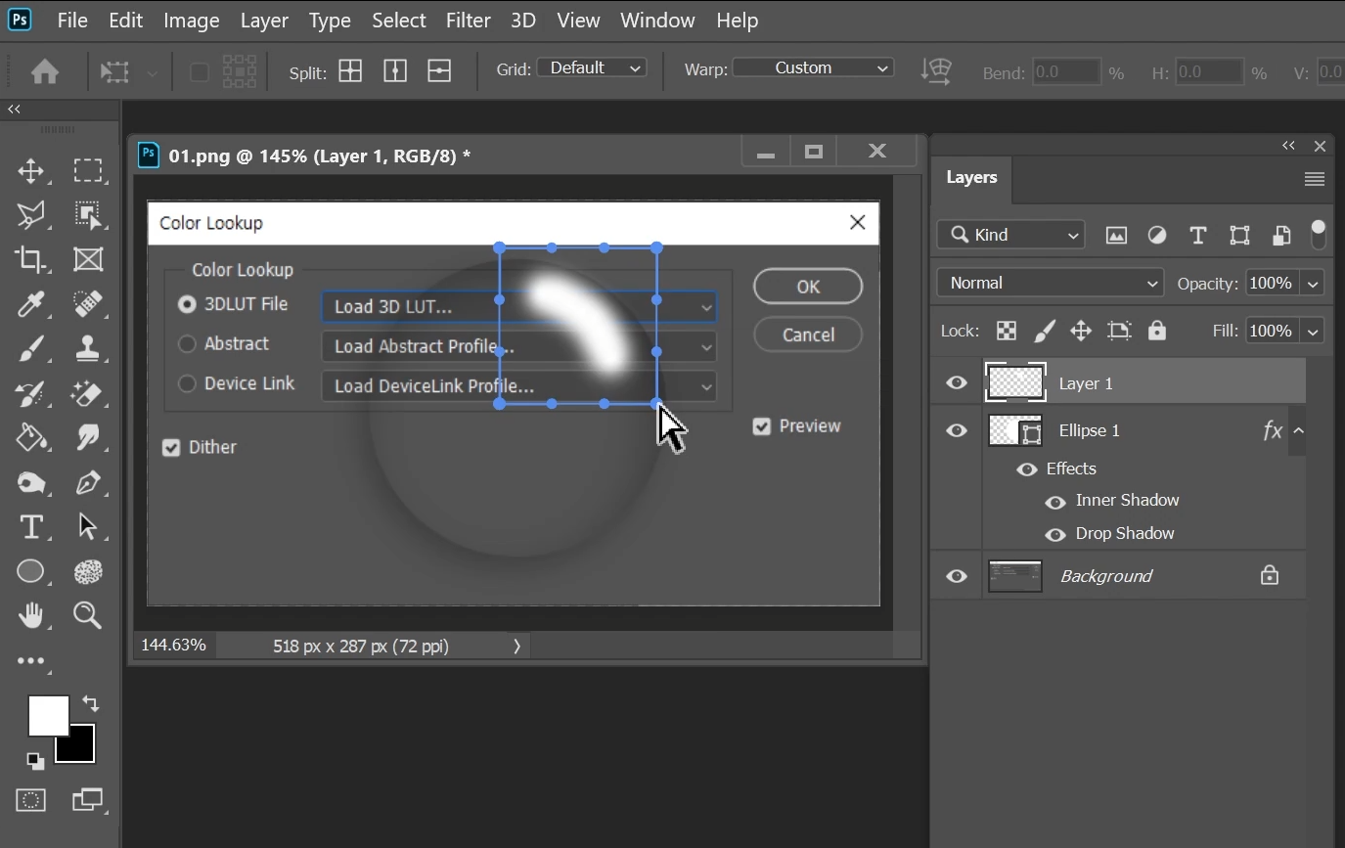Viewport: 1345px width, 848px height.
Task: Open the File menu
Action: click(x=72, y=21)
